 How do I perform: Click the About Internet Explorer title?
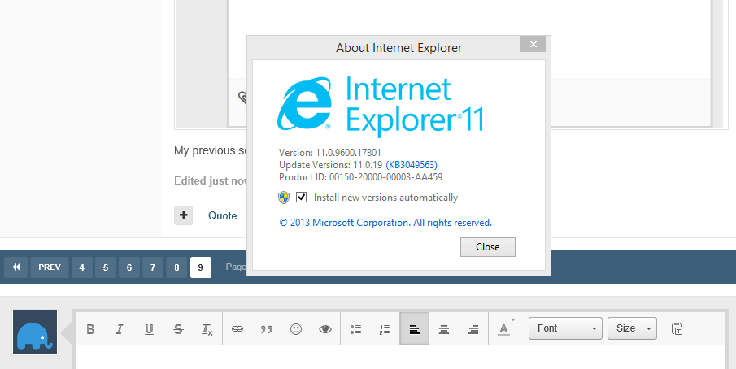[399, 48]
